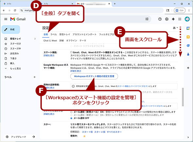Viewport: 193px width, 142px height.
Task: Open the Google apps grid icon
Action: point(180,19)
